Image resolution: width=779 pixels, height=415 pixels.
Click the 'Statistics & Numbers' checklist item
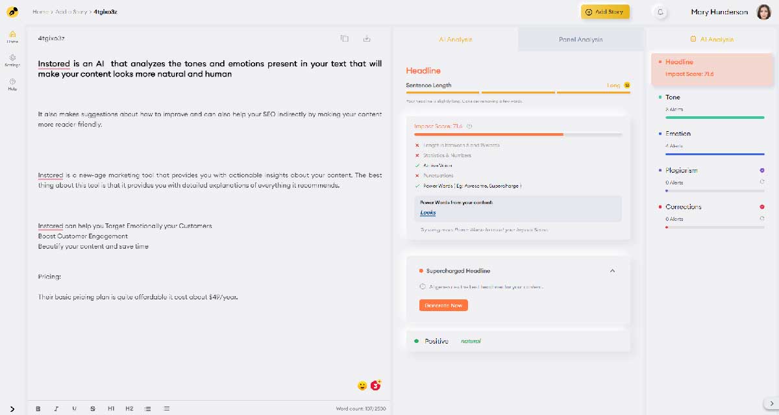pos(447,155)
